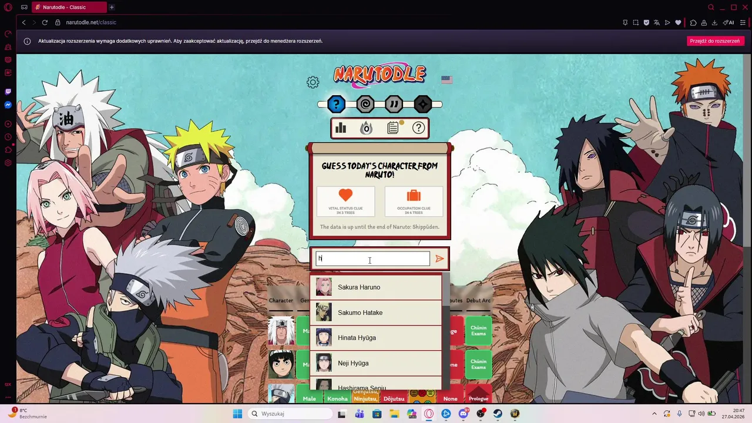Click Jiraiya's Chūnin Exams debut arc tile
The image size is (752, 423).
(x=478, y=331)
